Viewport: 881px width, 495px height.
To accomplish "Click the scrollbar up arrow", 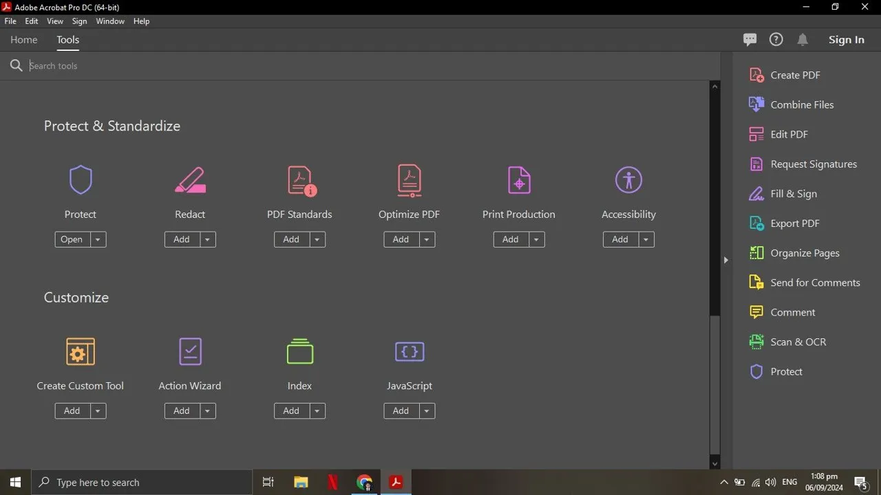I will [x=714, y=87].
